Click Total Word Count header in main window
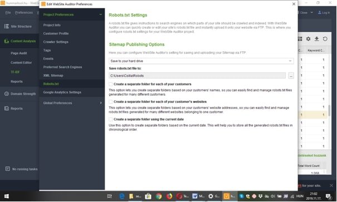The width and height of the screenshot is (337, 202). coord(309,166)
